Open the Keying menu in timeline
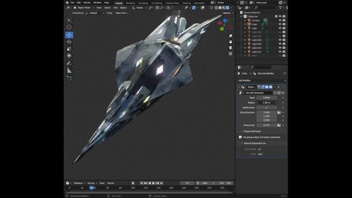This screenshot has width=352, height=198. tap(92, 183)
